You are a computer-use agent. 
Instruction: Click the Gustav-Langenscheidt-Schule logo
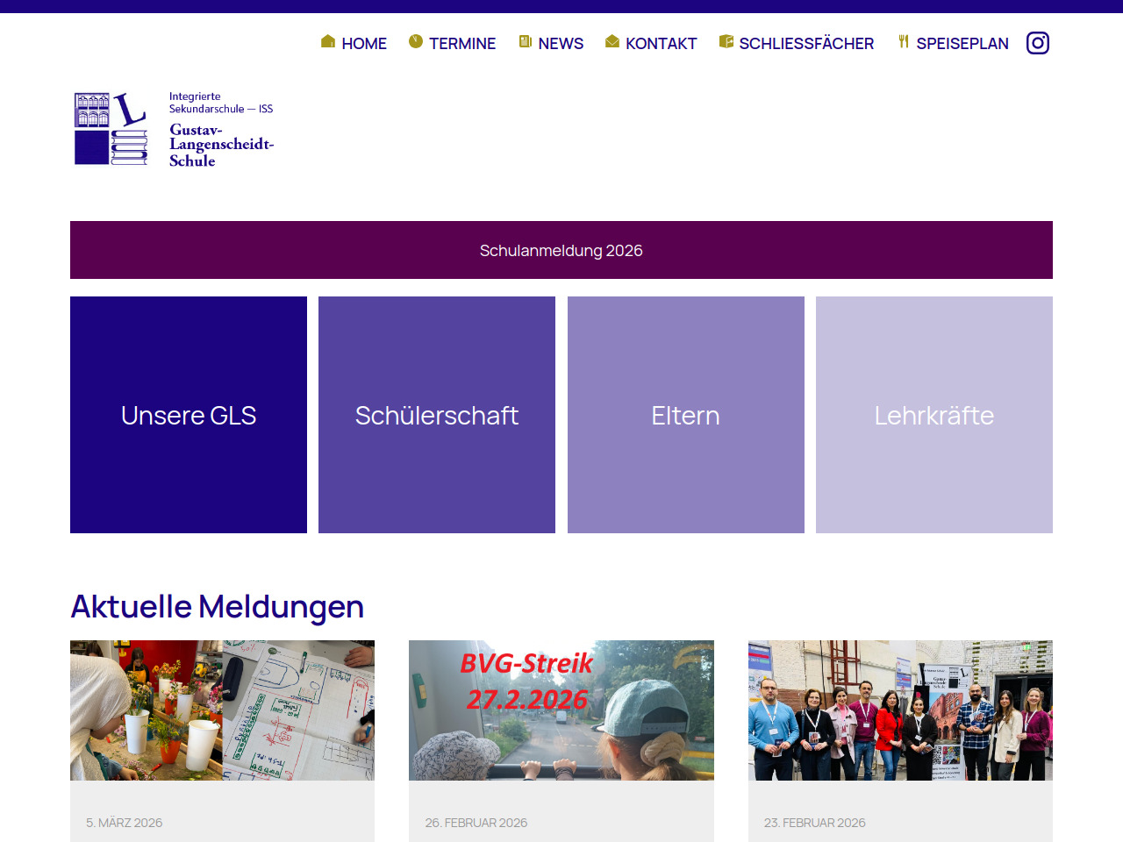[x=174, y=129]
